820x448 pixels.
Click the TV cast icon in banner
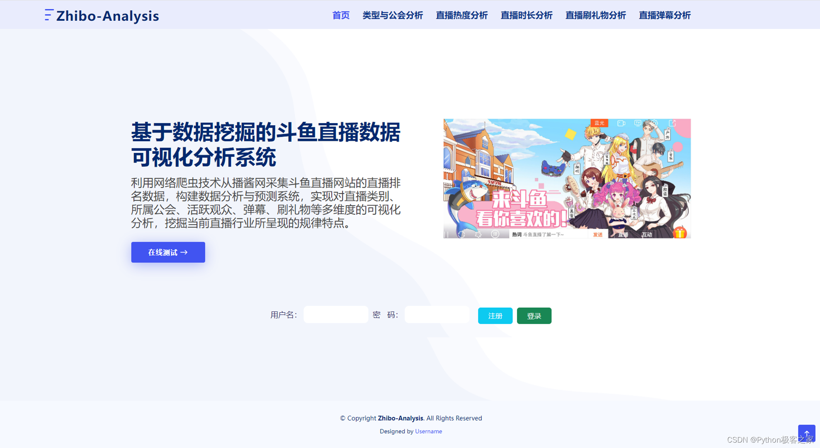638,123
